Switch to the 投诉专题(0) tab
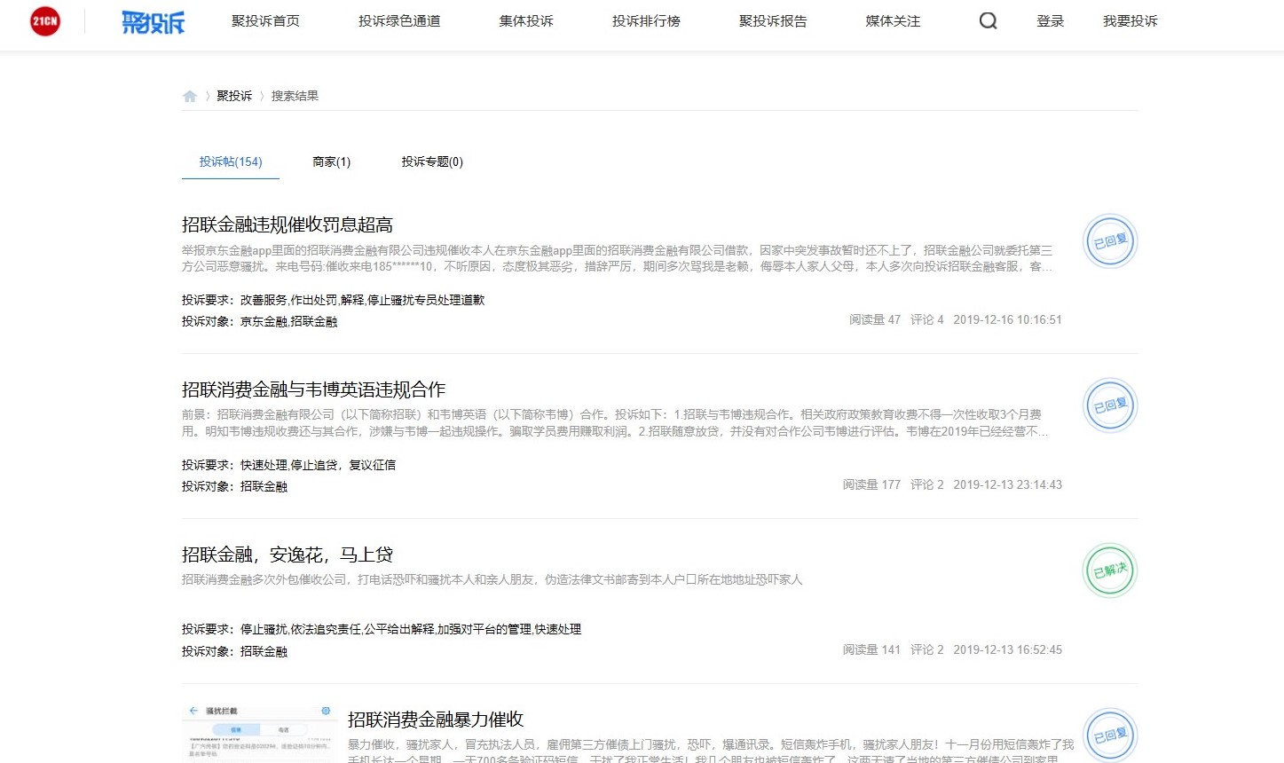Screen dimensions: 1284x763 (432, 161)
